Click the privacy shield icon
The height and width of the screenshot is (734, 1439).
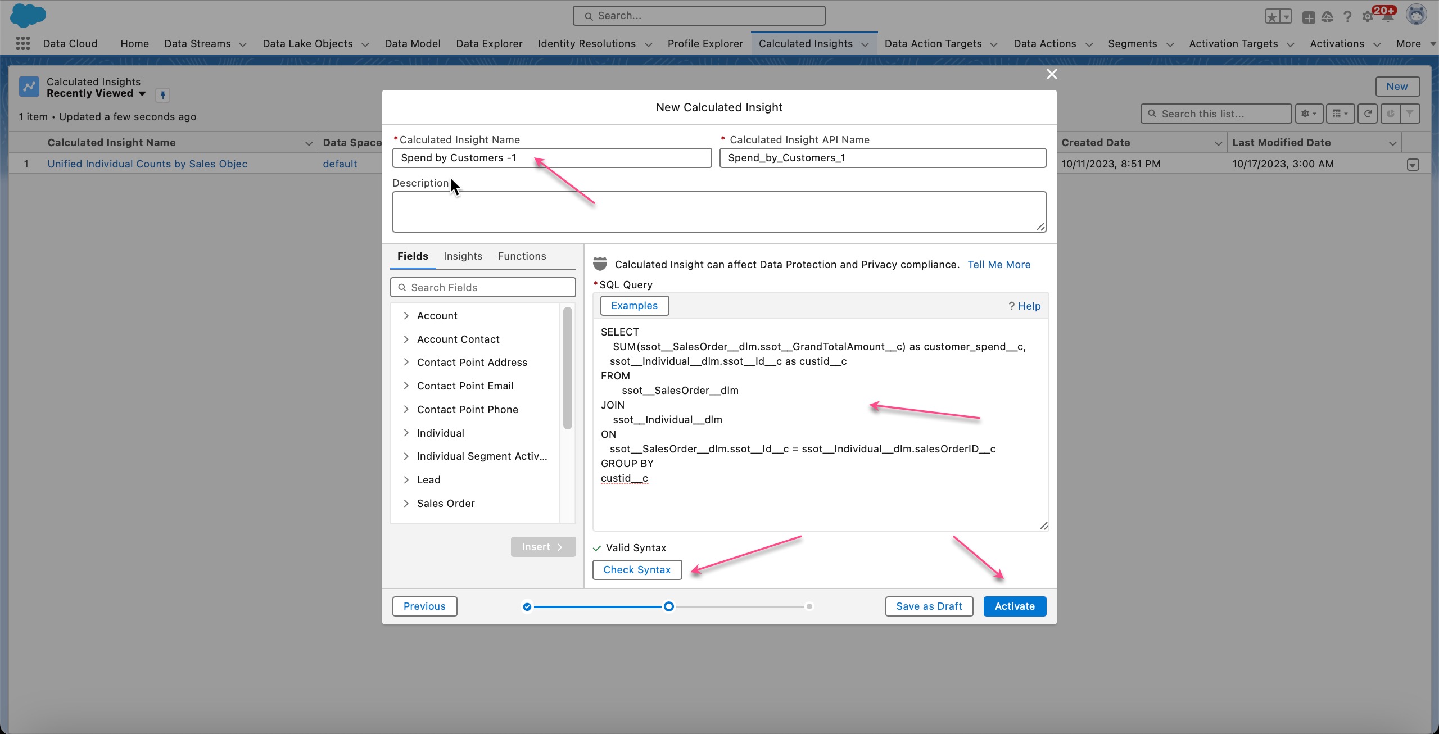(600, 264)
